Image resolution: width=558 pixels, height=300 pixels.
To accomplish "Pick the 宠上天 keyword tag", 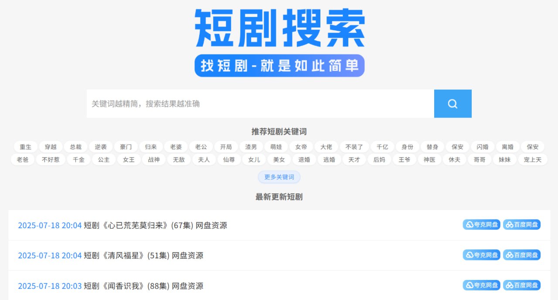I will pyautogui.click(x=532, y=160).
